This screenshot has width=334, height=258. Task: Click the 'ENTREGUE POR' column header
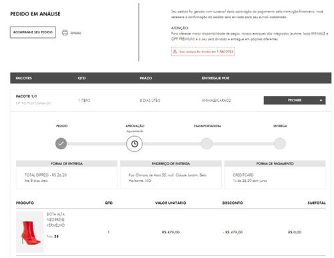click(216, 78)
